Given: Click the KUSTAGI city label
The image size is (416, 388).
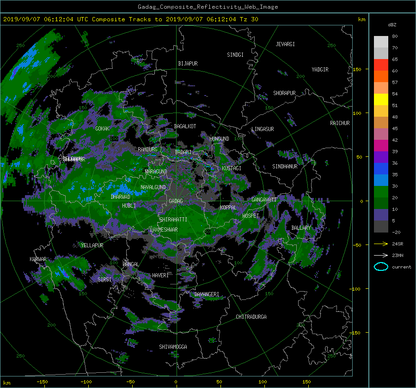Looking at the screenshot, I should coord(232,168).
